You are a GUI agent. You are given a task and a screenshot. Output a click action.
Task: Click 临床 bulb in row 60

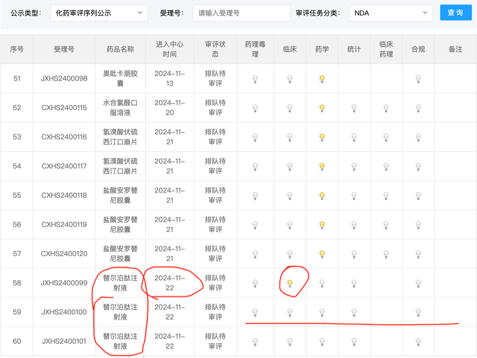(290, 342)
